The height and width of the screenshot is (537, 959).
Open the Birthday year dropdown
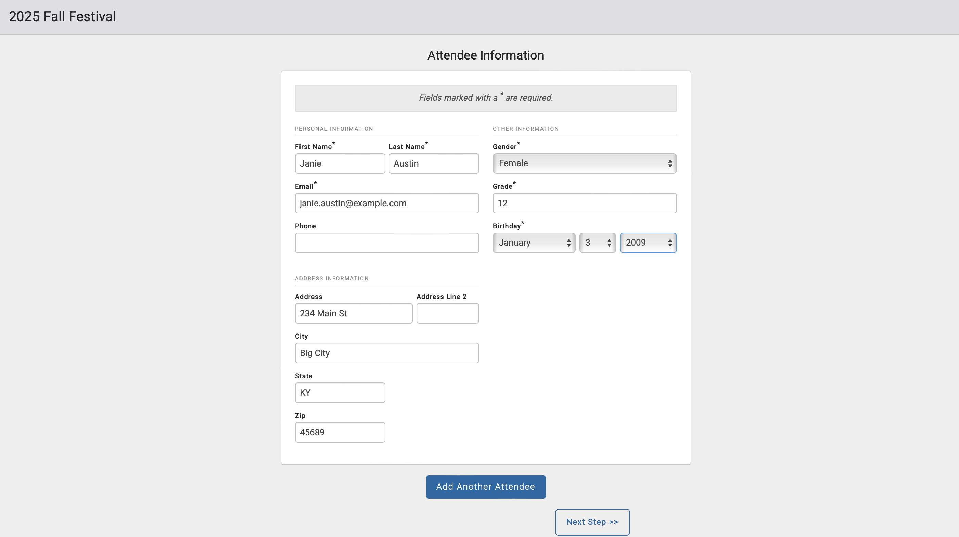pos(648,243)
